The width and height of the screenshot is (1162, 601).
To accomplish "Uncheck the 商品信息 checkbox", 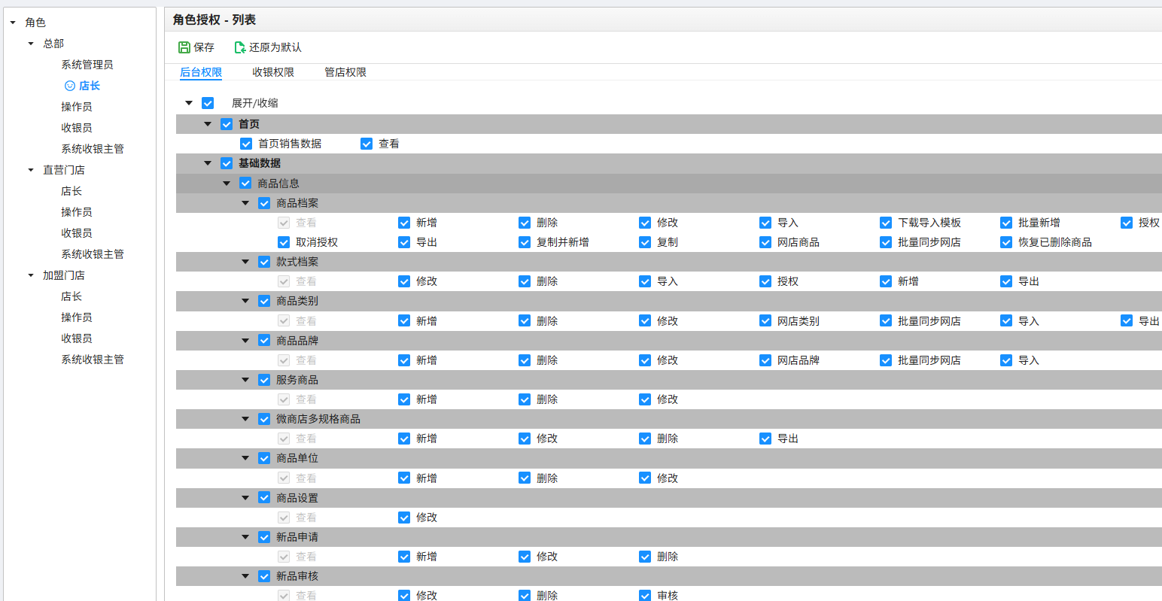I will 245,184.
